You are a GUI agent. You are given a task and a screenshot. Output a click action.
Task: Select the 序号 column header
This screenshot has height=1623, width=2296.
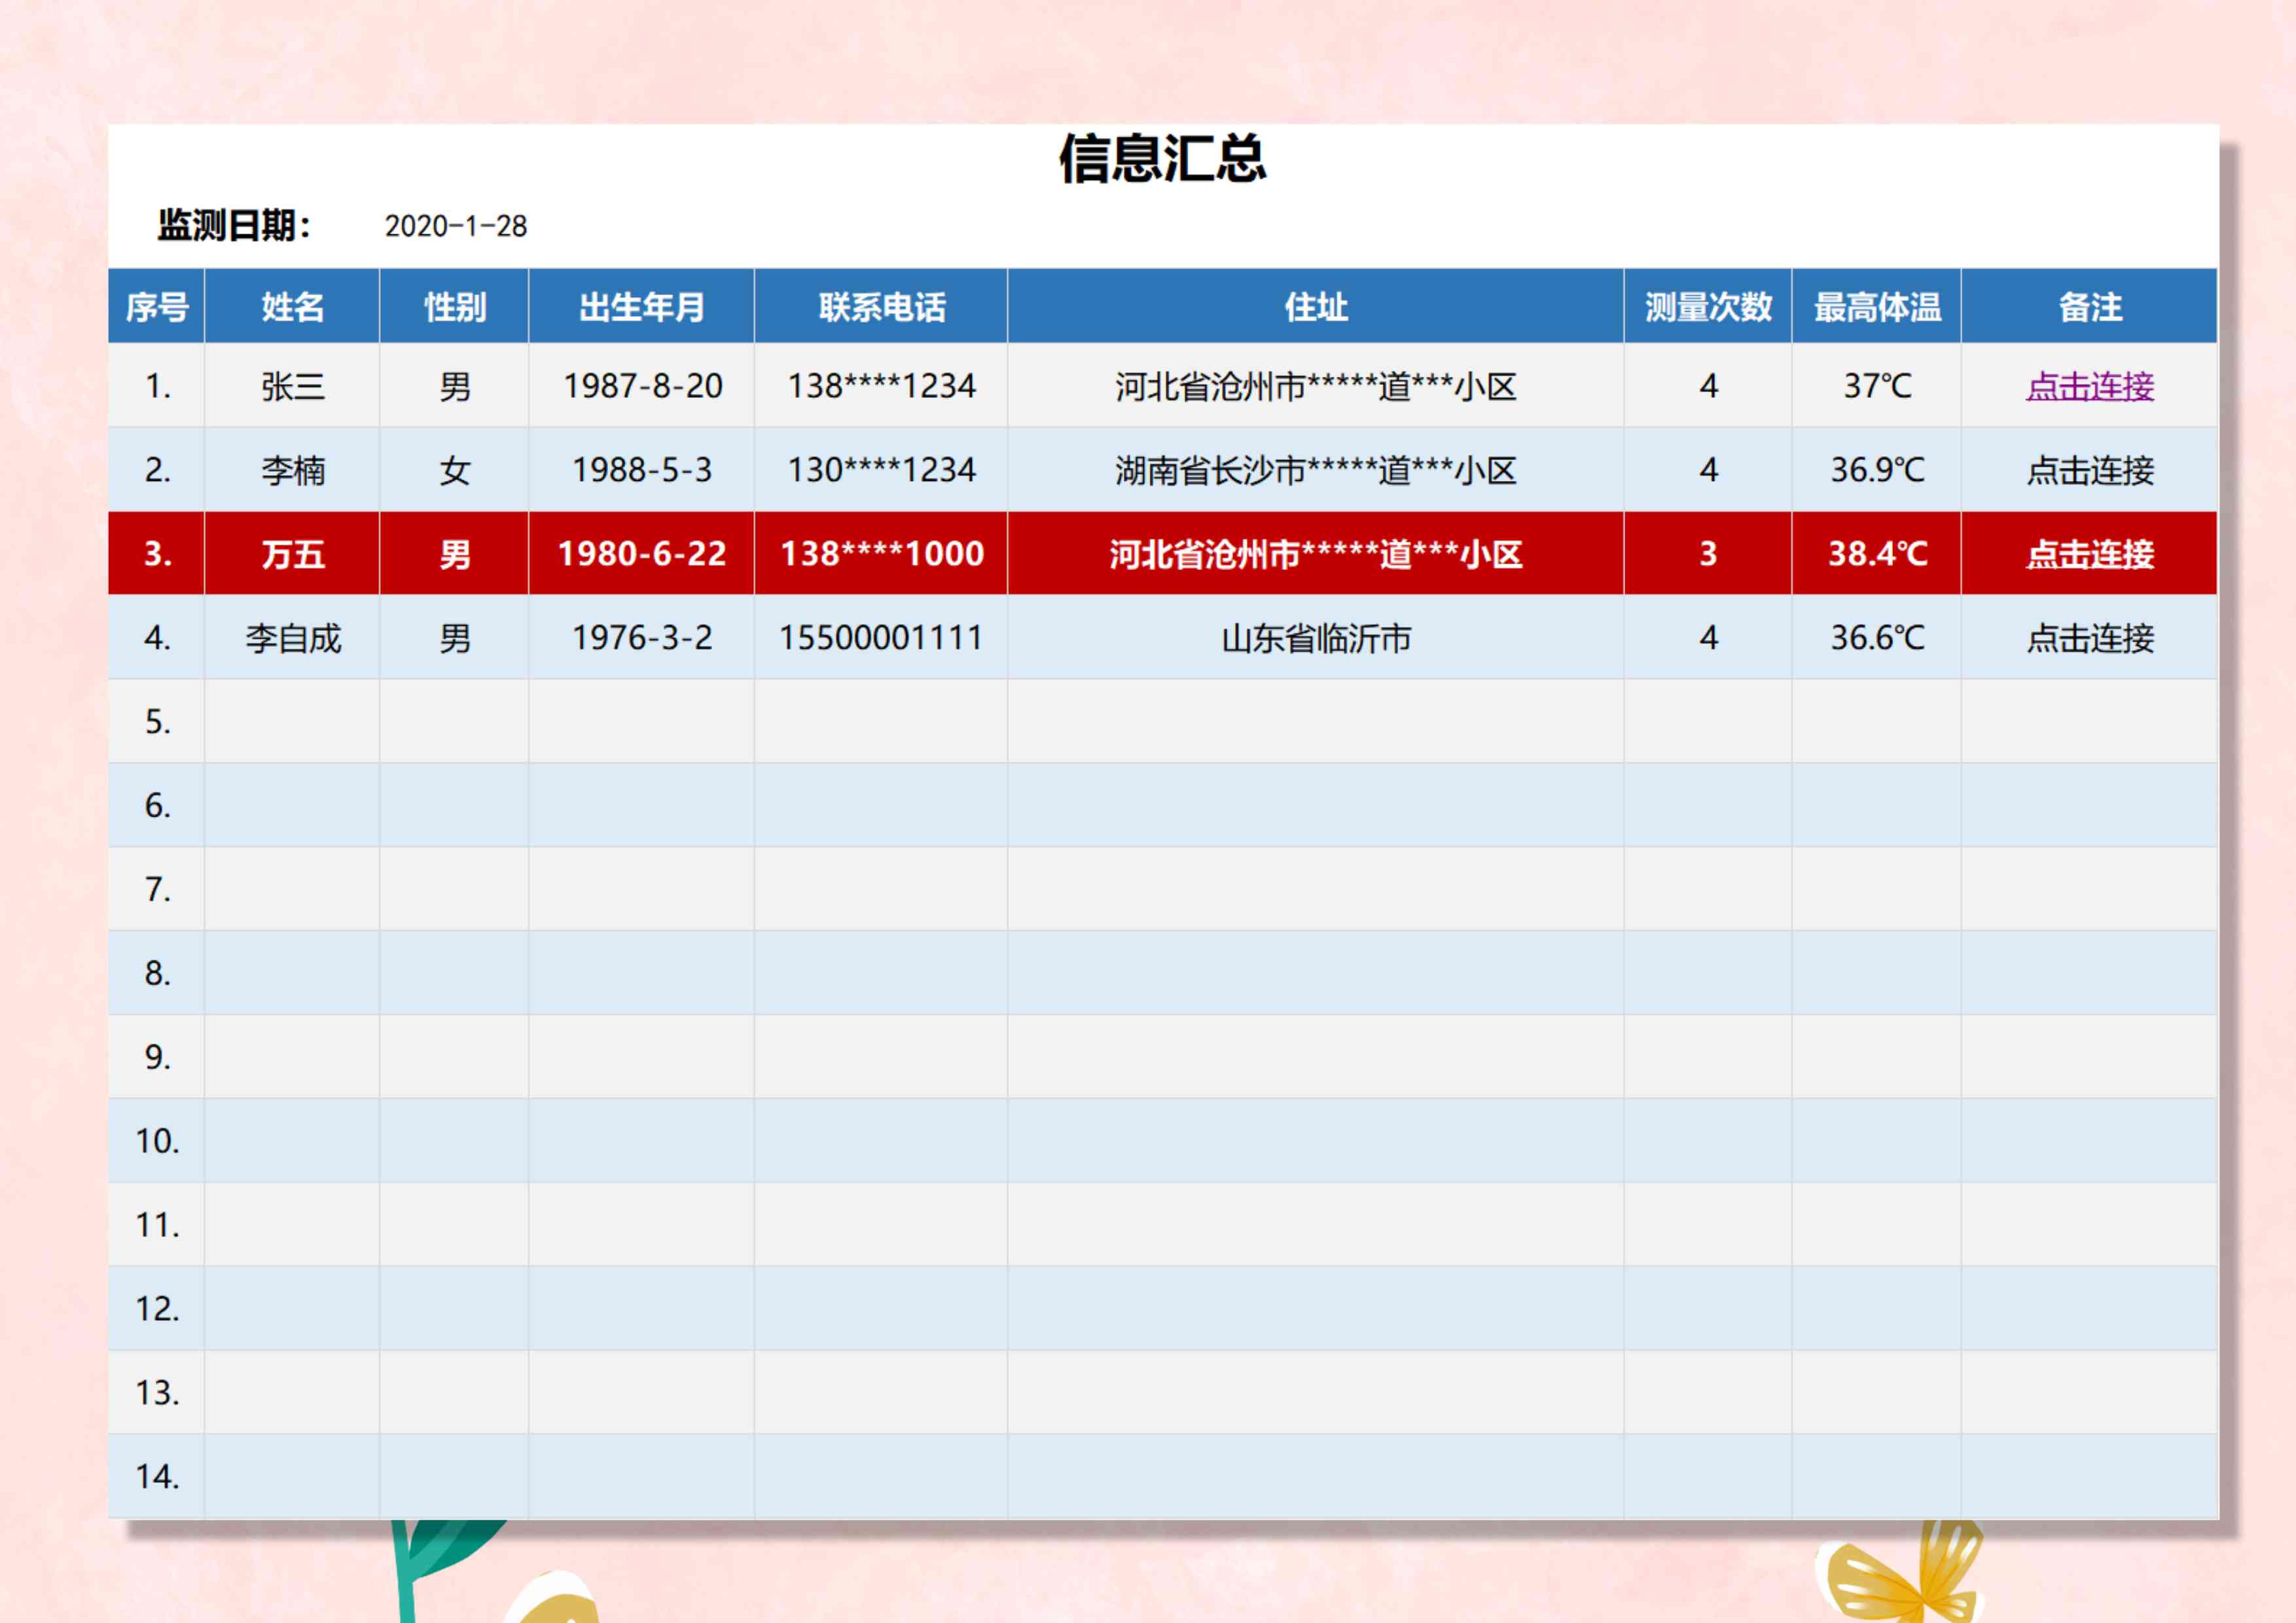157,307
